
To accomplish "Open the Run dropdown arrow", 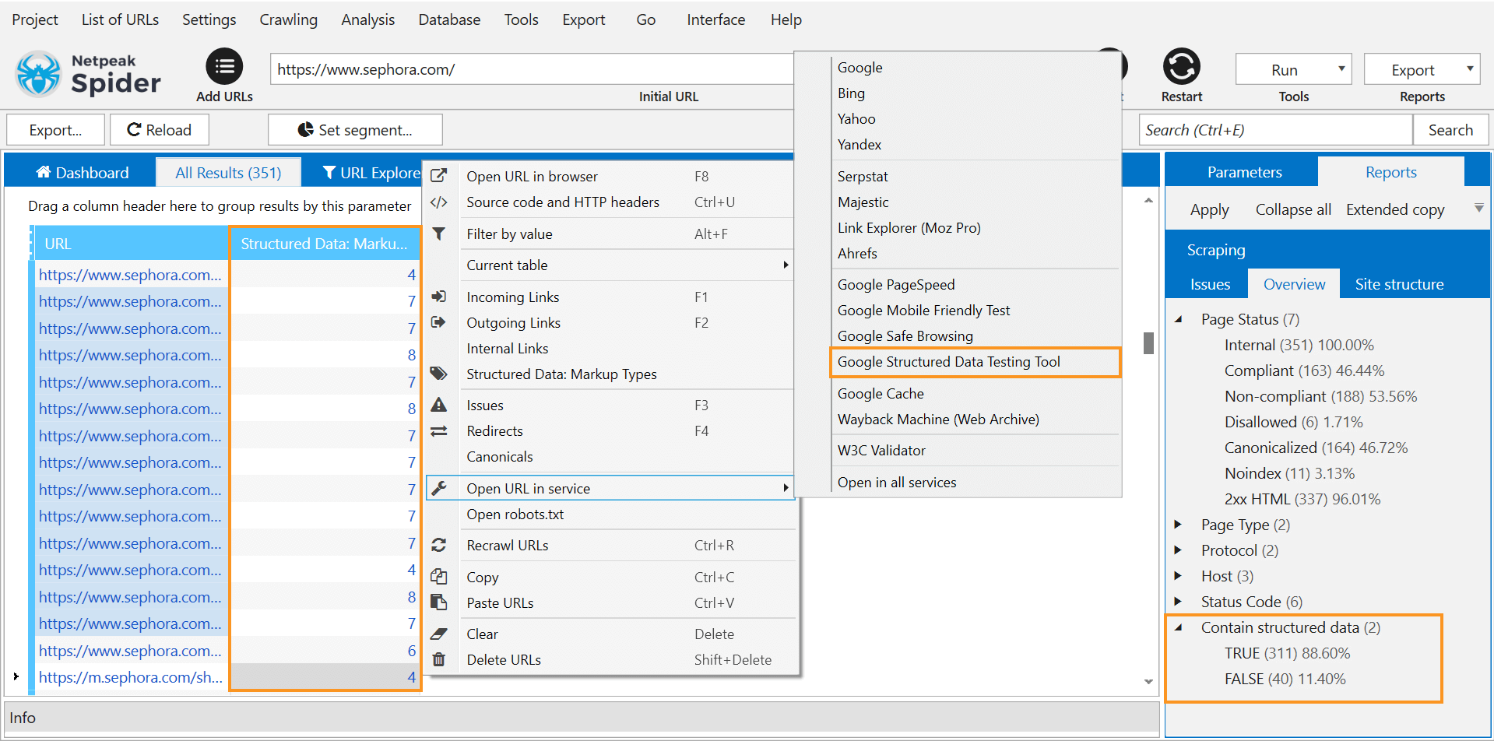I will pyautogui.click(x=1341, y=68).
